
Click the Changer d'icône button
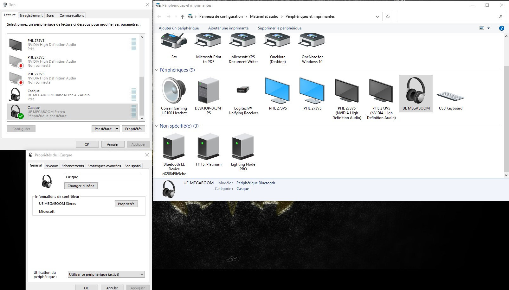tap(81, 186)
